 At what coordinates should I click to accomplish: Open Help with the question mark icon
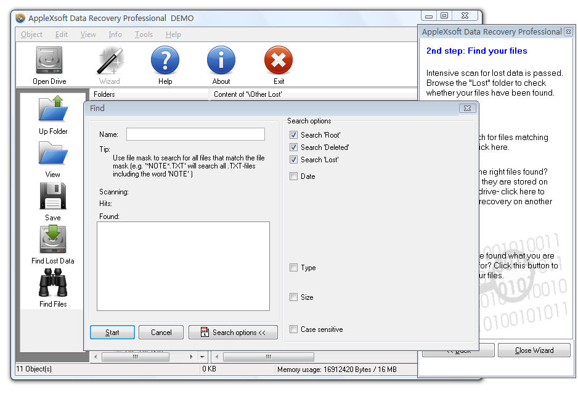pyautogui.click(x=165, y=60)
